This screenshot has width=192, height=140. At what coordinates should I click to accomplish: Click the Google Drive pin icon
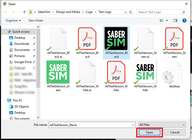pyautogui.click(x=34, y=62)
